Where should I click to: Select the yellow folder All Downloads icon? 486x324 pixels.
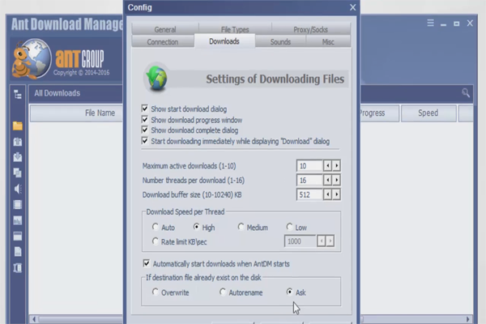pos(18,126)
